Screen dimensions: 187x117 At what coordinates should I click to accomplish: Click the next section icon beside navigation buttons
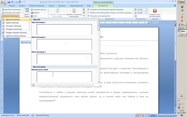(84, 12)
